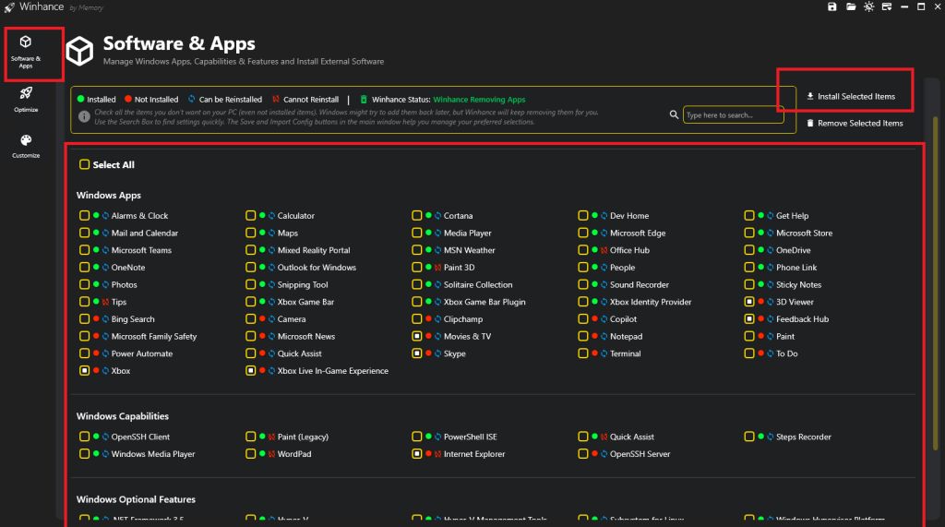The height and width of the screenshot is (527, 945).
Task: Check the PowerShell ISE checkbox
Action: (416, 437)
